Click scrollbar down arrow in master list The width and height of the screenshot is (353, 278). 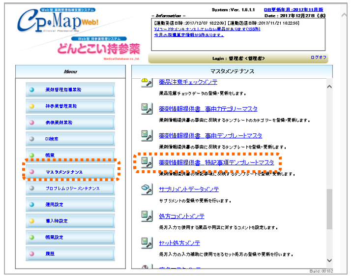(x=329, y=260)
